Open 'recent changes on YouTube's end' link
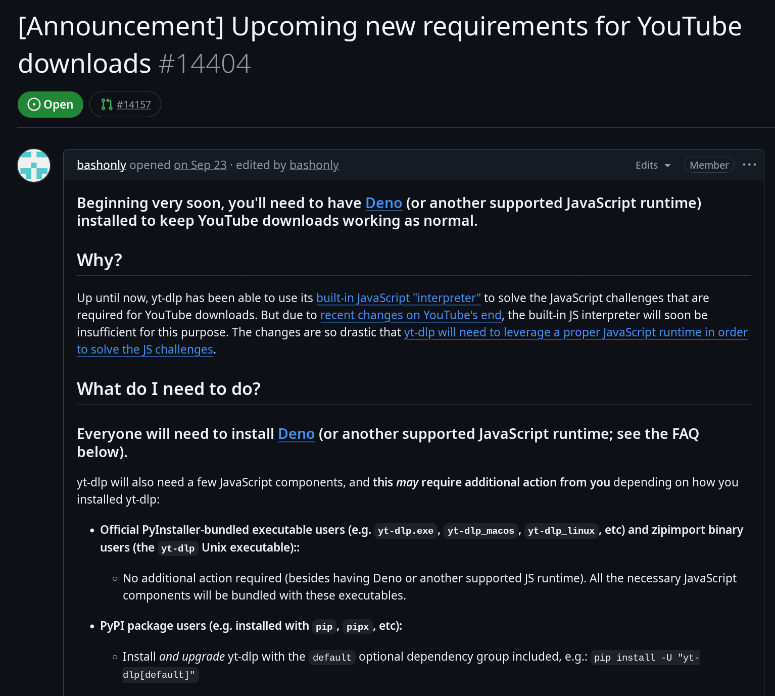This screenshot has width=775, height=696. tap(411, 315)
